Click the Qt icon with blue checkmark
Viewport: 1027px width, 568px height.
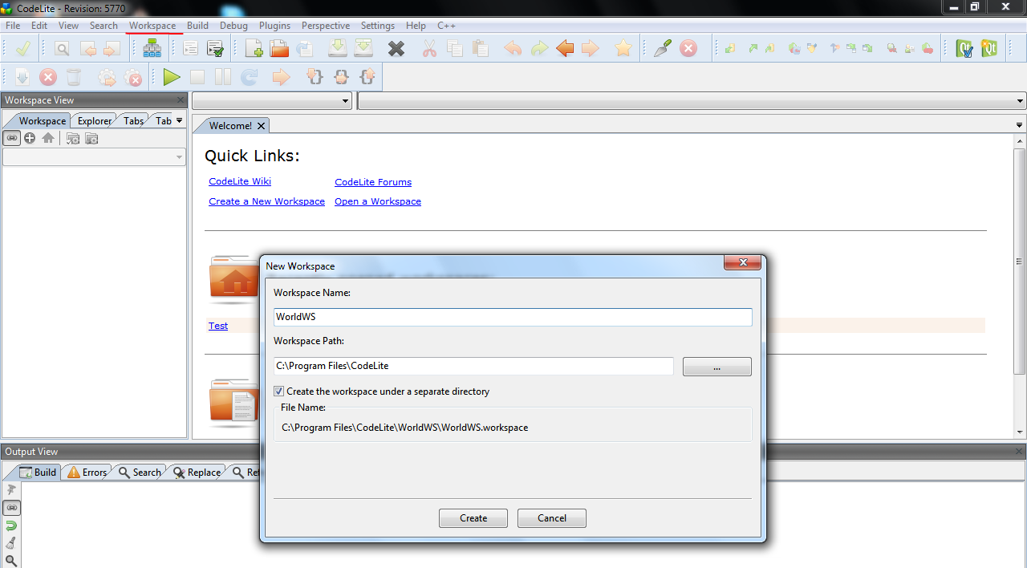(x=964, y=49)
